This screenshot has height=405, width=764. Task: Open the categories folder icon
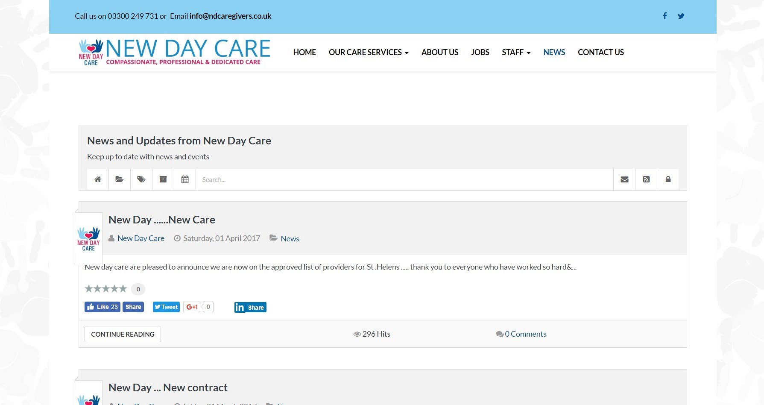(120, 179)
